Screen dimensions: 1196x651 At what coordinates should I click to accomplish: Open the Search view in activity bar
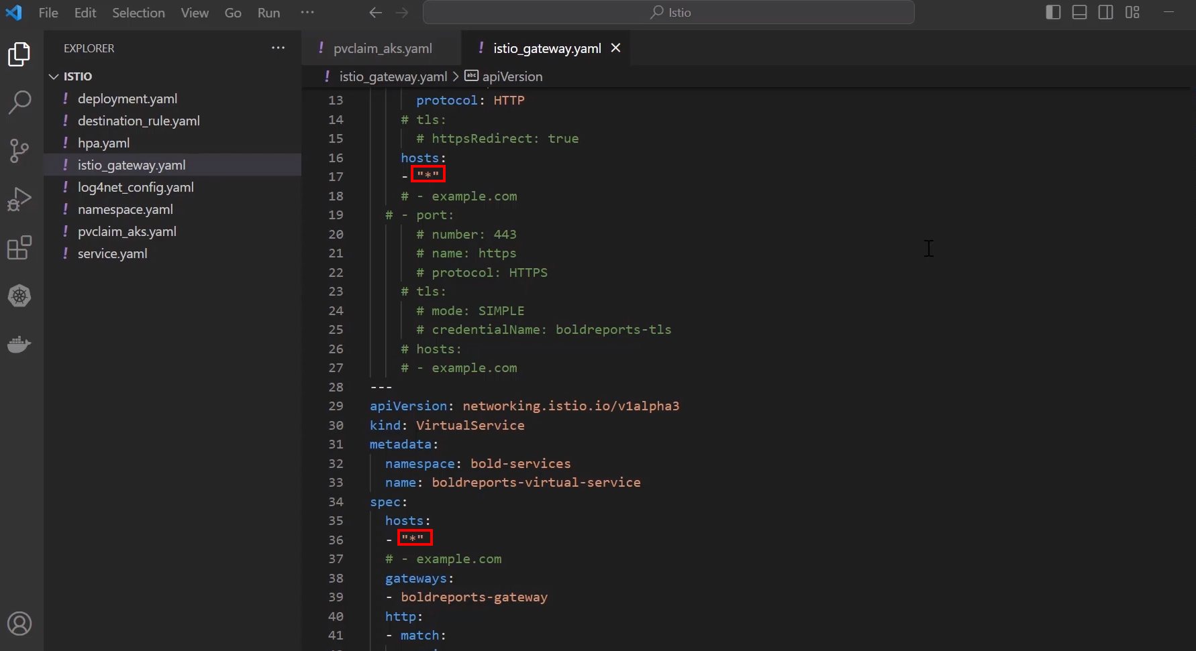[x=19, y=103]
